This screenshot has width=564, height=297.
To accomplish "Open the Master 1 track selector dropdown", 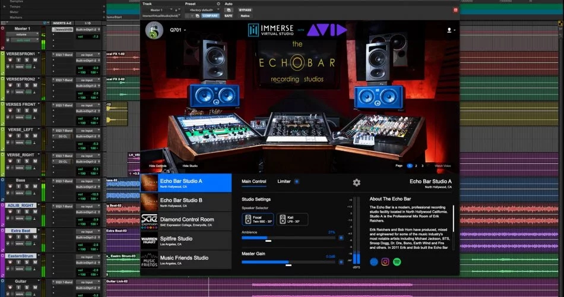I will (x=157, y=10).
